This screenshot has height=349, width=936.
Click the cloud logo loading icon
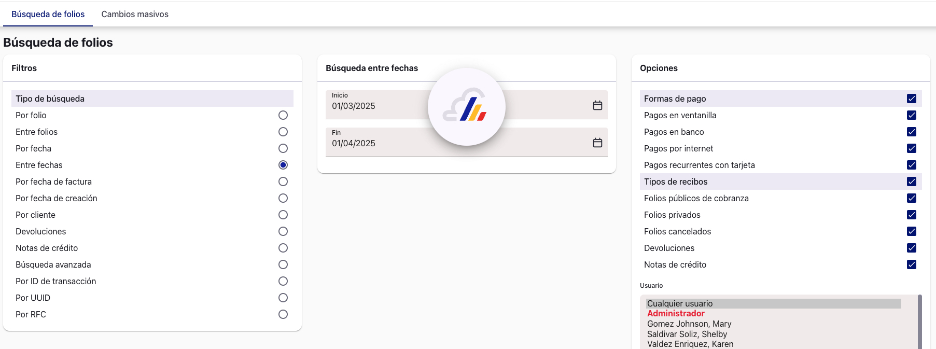click(466, 107)
